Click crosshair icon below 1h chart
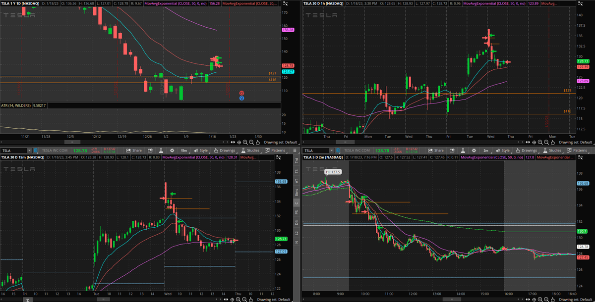The width and height of the screenshot is (595, 302). click(x=534, y=142)
